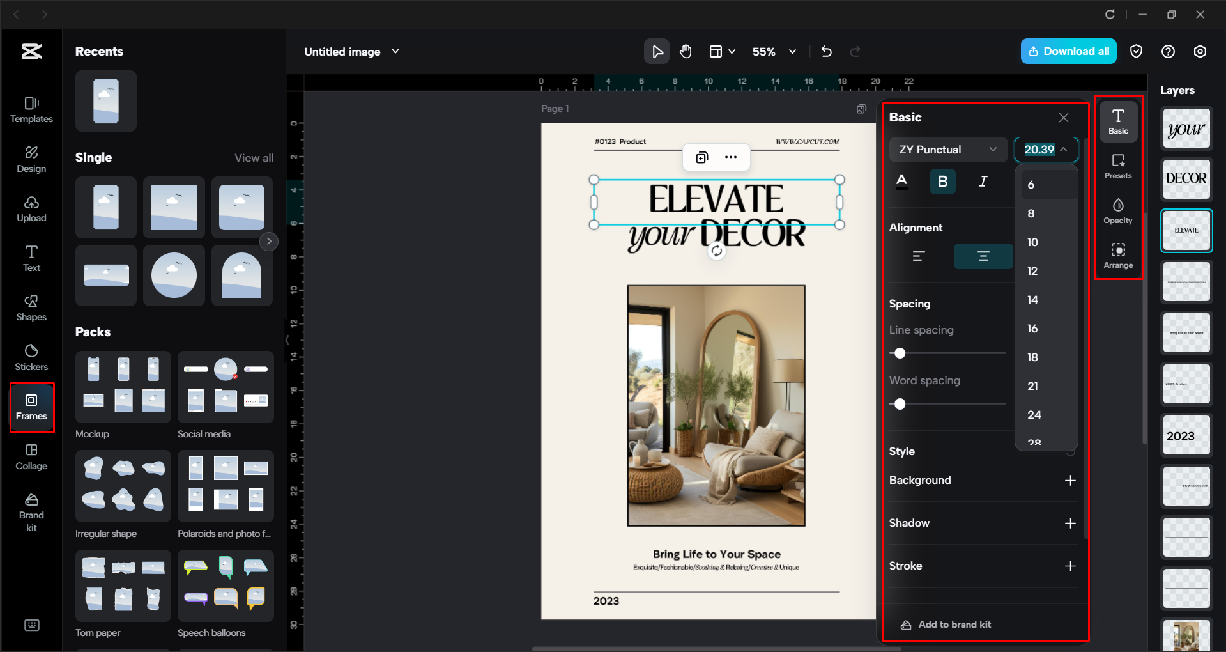Collapse the font size dropdown

[x=1064, y=150]
